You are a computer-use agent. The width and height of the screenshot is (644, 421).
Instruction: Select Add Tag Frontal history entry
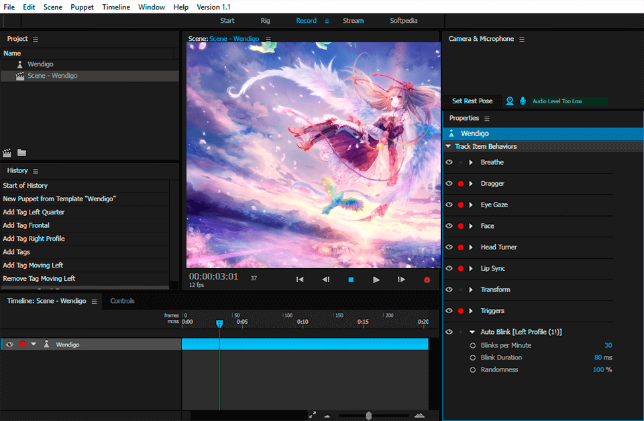[26, 226]
